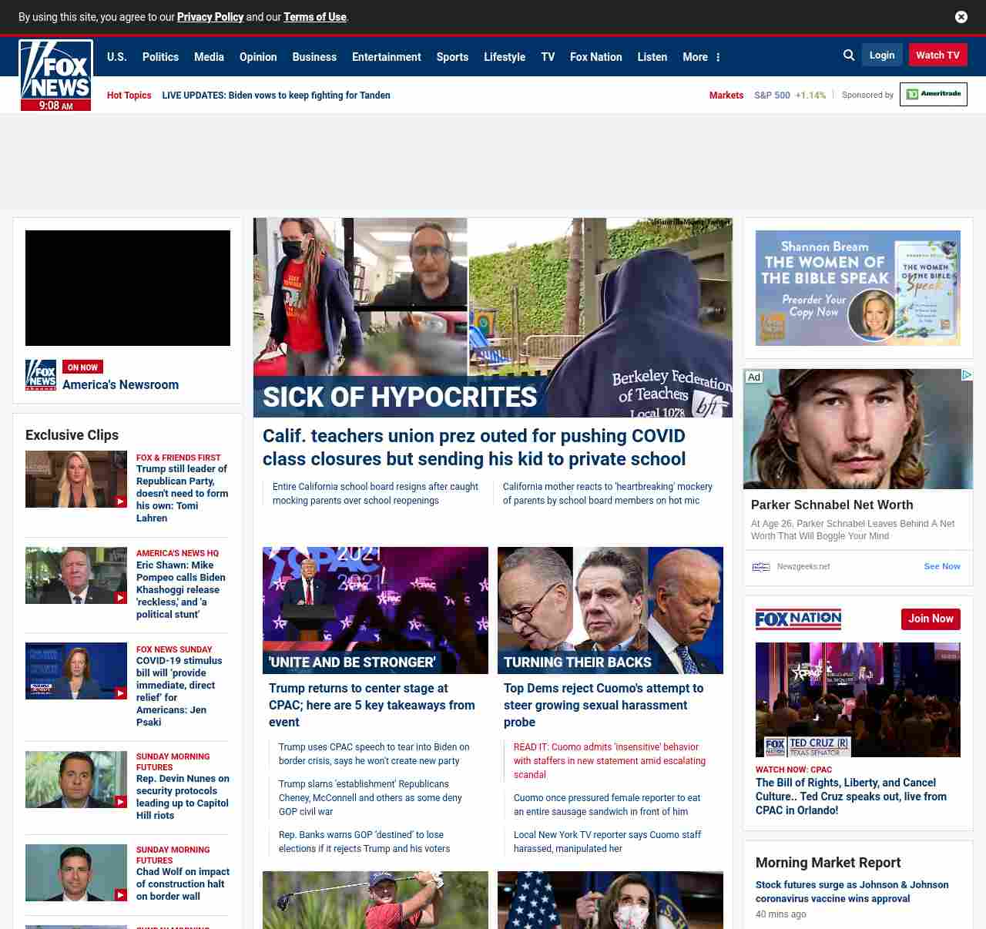
Task: Click the Fox News logo
Action: [55, 75]
